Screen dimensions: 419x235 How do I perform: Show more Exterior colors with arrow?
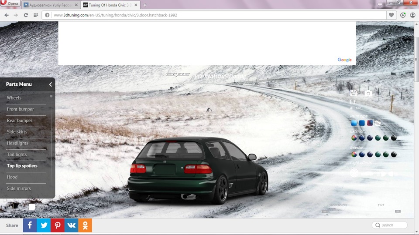pyautogui.click(x=399, y=138)
